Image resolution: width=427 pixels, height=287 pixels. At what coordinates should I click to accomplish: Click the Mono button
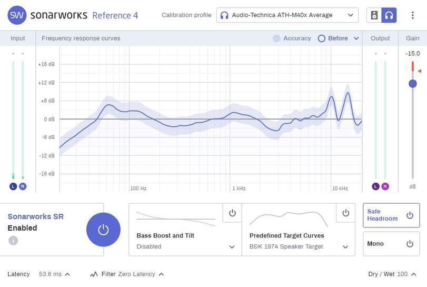[391, 244]
